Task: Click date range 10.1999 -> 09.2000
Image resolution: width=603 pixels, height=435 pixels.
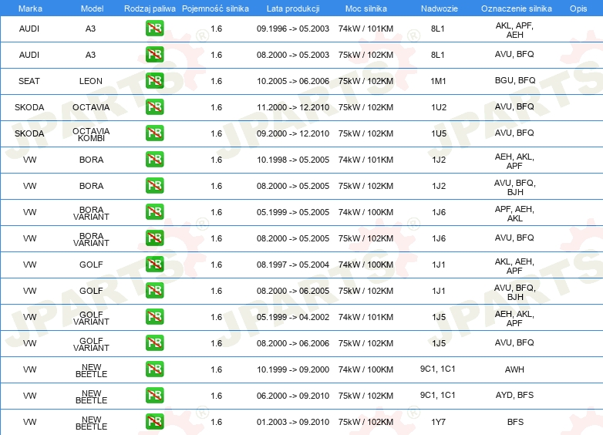Action: [x=293, y=369]
